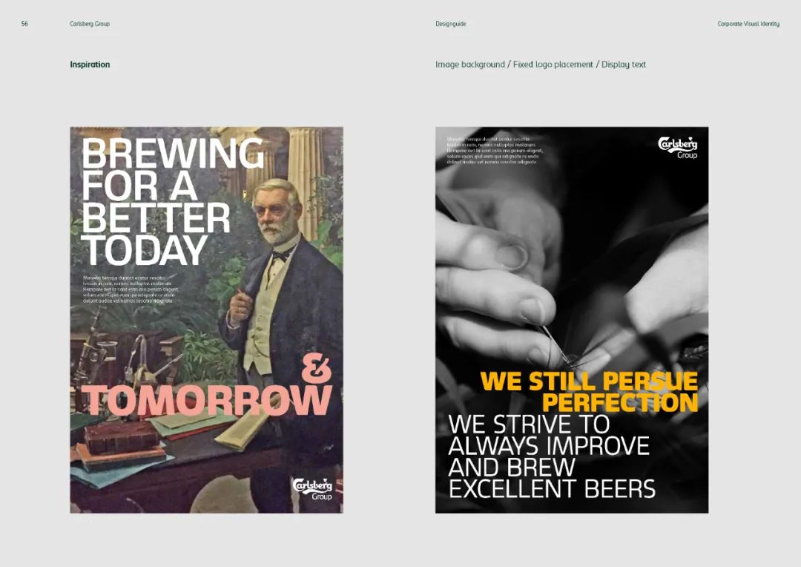Click the 'Carlsberg Group' header text
801x567 pixels.
coord(90,24)
